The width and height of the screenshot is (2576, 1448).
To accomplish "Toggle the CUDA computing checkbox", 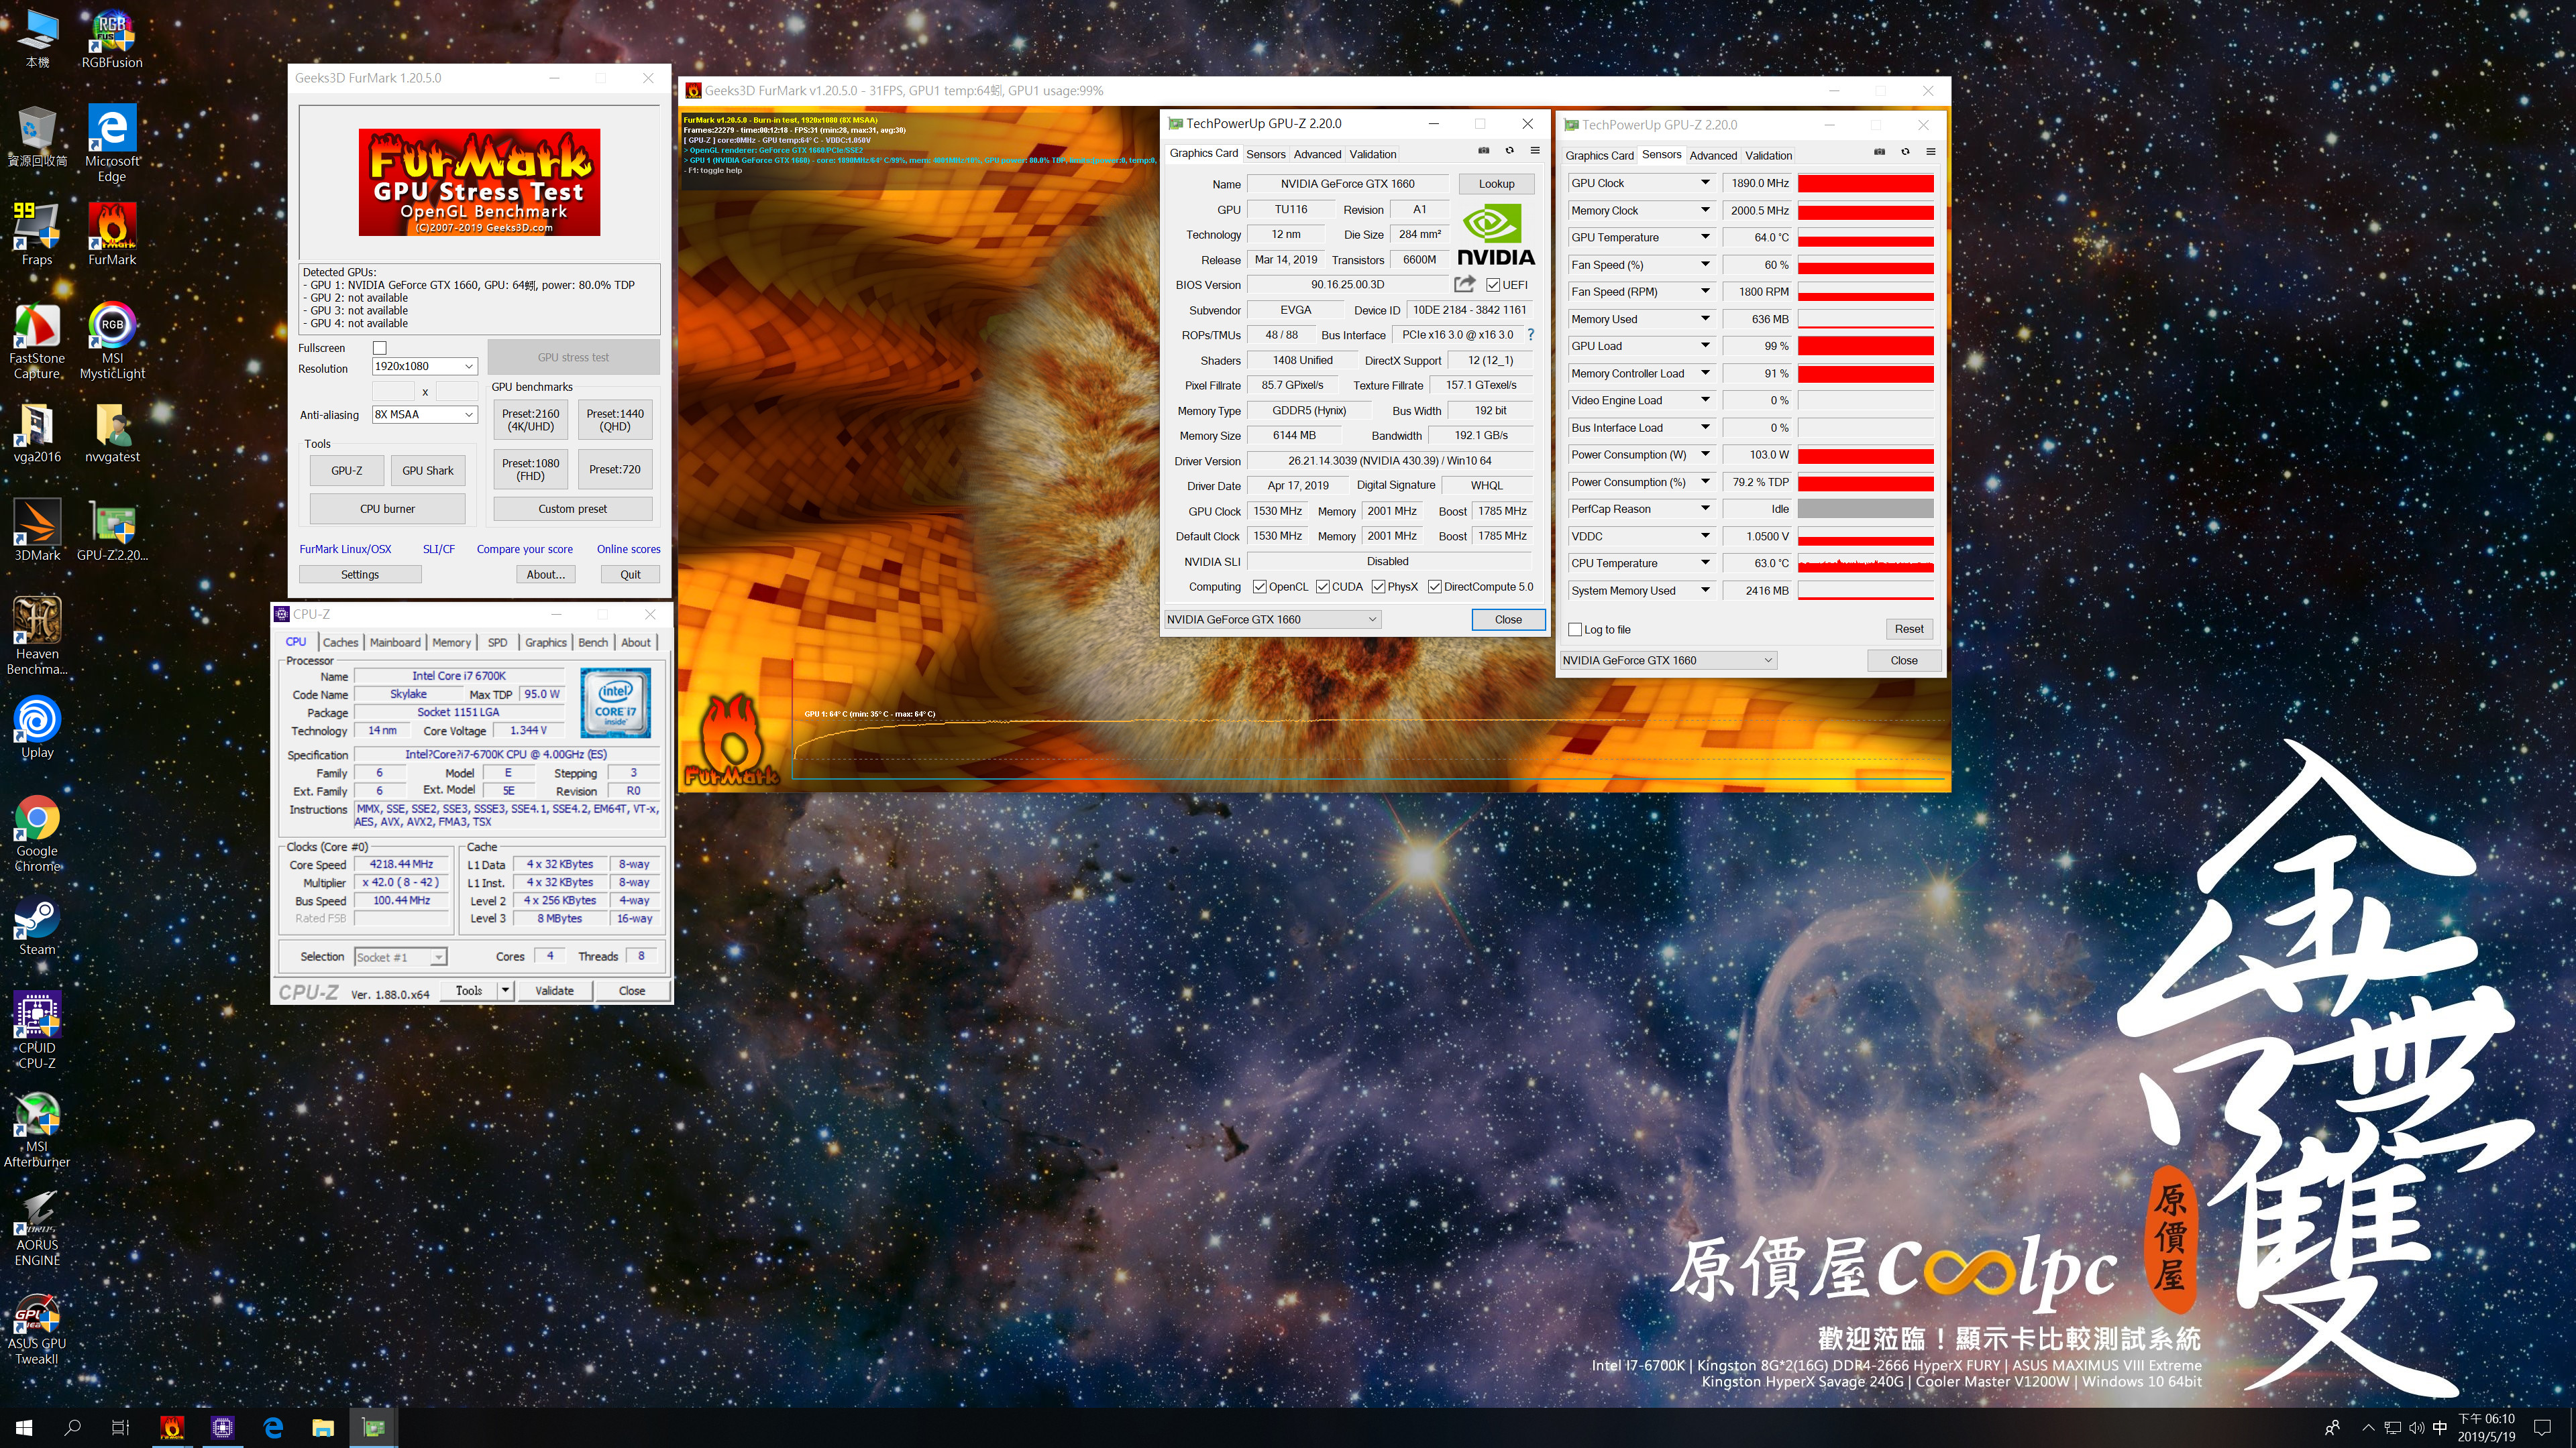I will pyautogui.click(x=1322, y=587).
